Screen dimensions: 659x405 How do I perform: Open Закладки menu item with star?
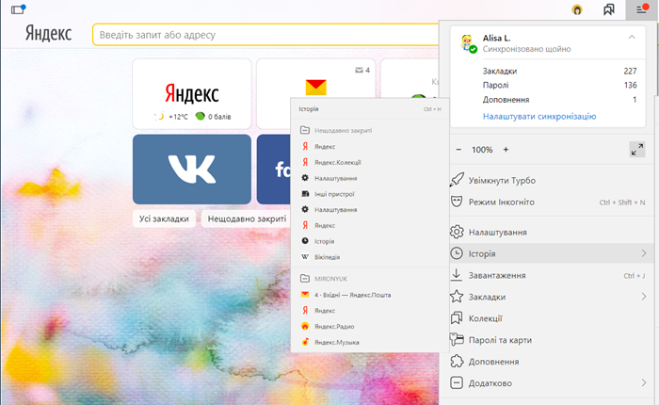pos(552,297)
